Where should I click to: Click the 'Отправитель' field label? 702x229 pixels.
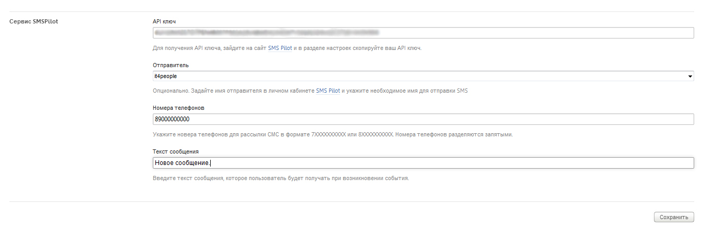(171, 65)
